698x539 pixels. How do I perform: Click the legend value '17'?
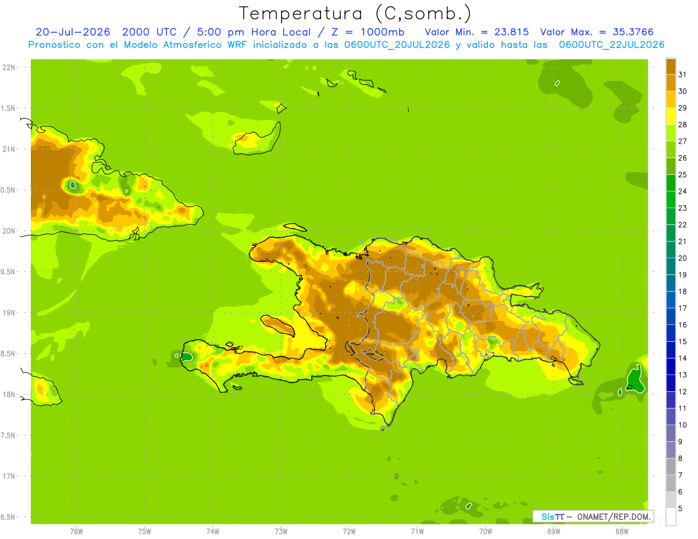click(682, 308)
